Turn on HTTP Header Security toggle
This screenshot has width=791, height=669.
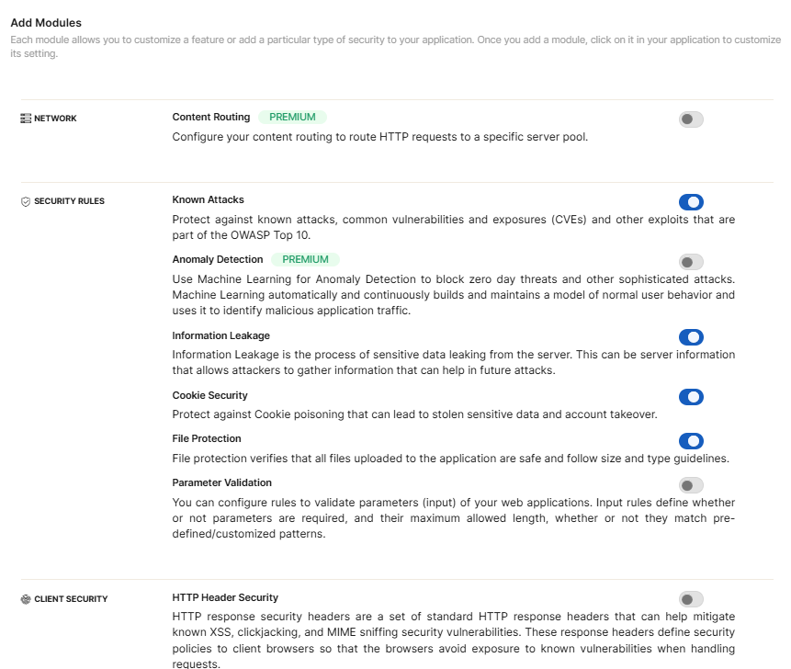(x=691, y=599)
